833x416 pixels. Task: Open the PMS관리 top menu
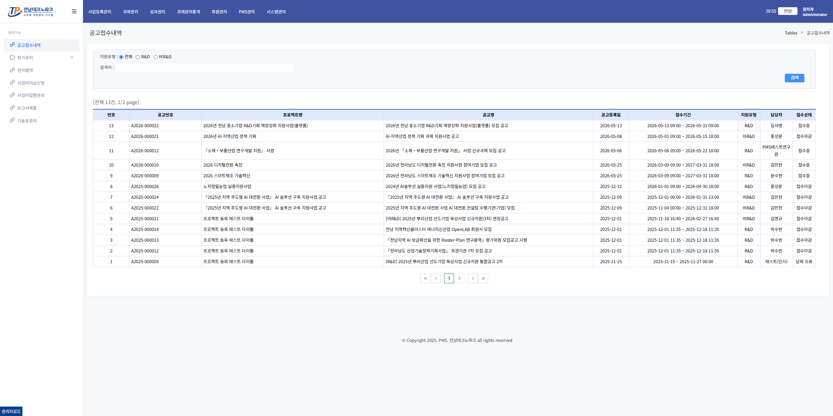tap(247, 12)
